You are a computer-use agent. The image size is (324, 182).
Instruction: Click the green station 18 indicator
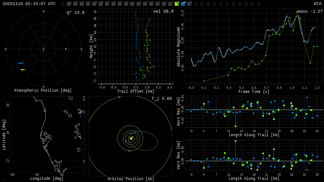177,4
